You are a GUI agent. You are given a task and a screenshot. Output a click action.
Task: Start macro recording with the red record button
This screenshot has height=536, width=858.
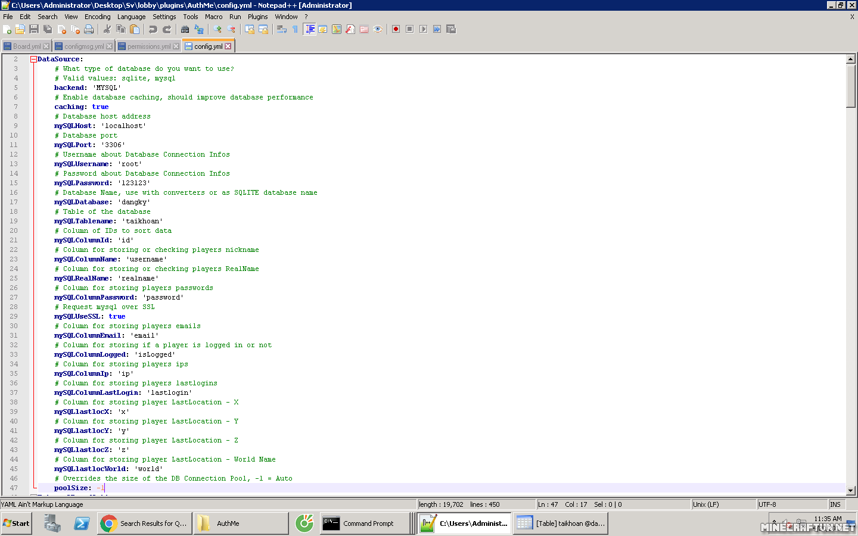396,29
